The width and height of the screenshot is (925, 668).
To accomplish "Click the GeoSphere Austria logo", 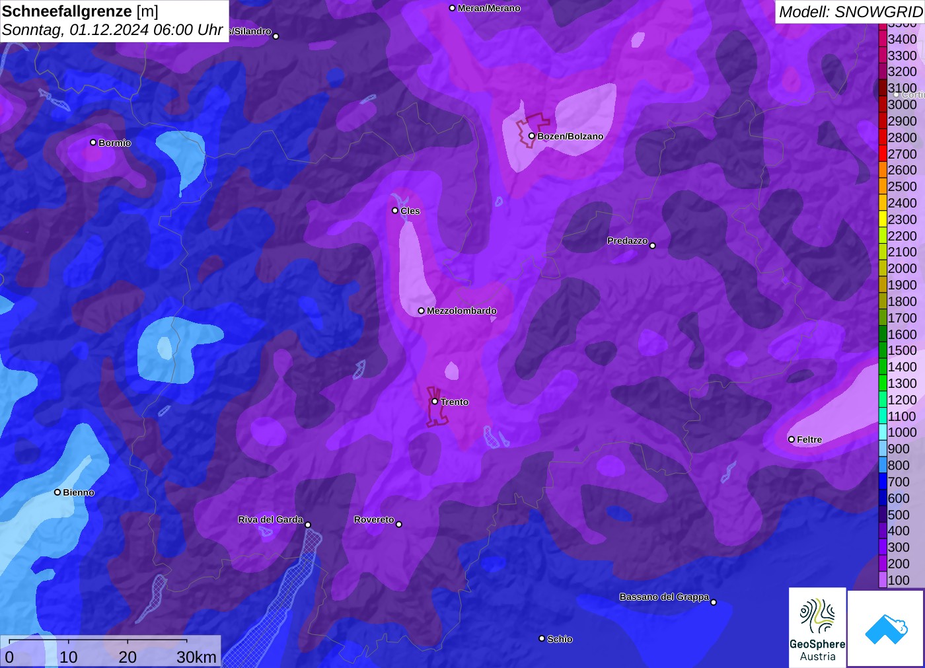I will [817, 627].
